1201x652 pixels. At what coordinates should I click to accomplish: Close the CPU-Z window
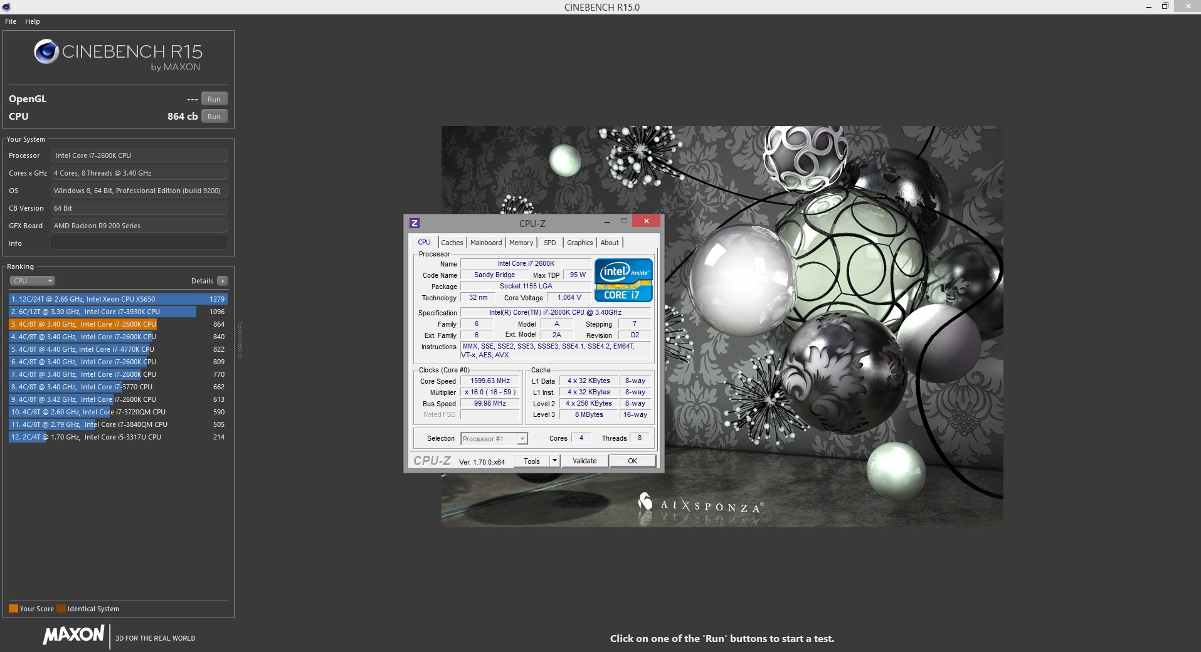point(646,221)
